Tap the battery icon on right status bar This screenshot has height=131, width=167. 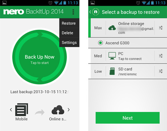pos(153,3)
